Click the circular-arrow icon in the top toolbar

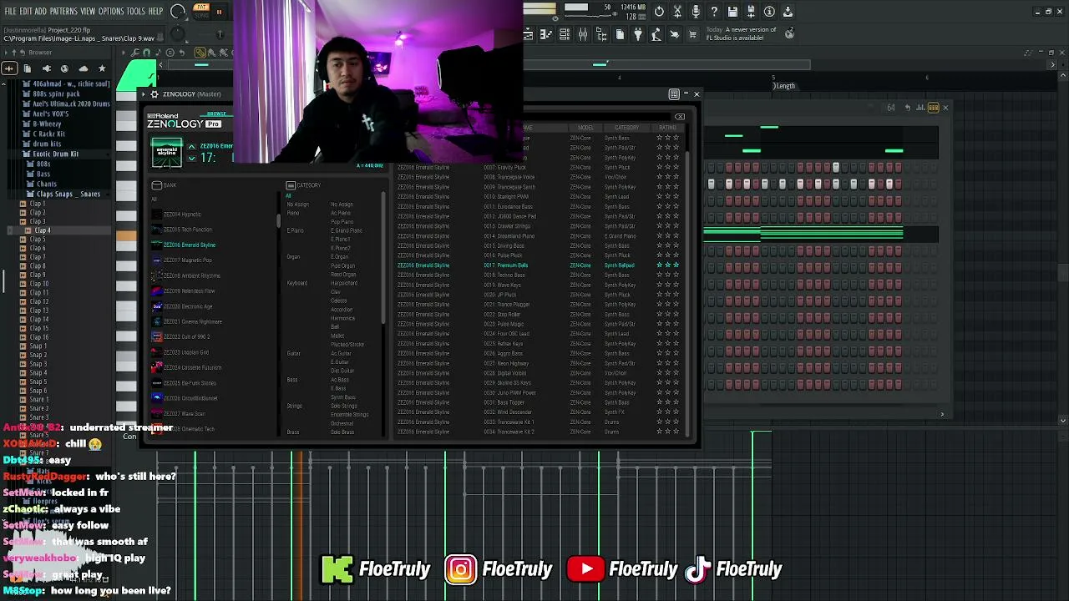[x=660, y=12]
